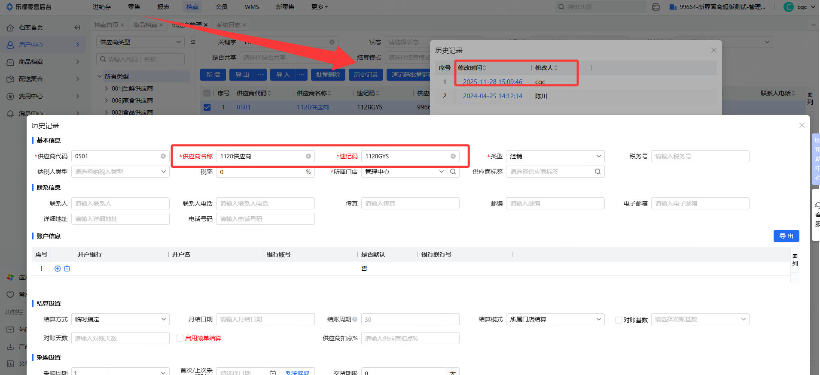Select 所有类型 in supplier type tree
The image size is (820, 375).
(117, 76)
